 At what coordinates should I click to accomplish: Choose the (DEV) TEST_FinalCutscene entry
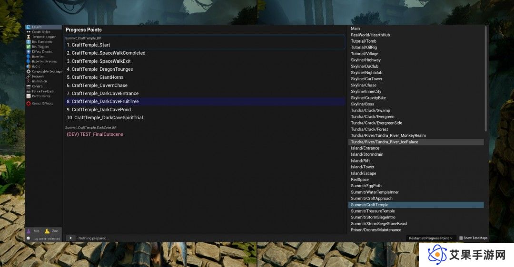(x=95, y=134)
